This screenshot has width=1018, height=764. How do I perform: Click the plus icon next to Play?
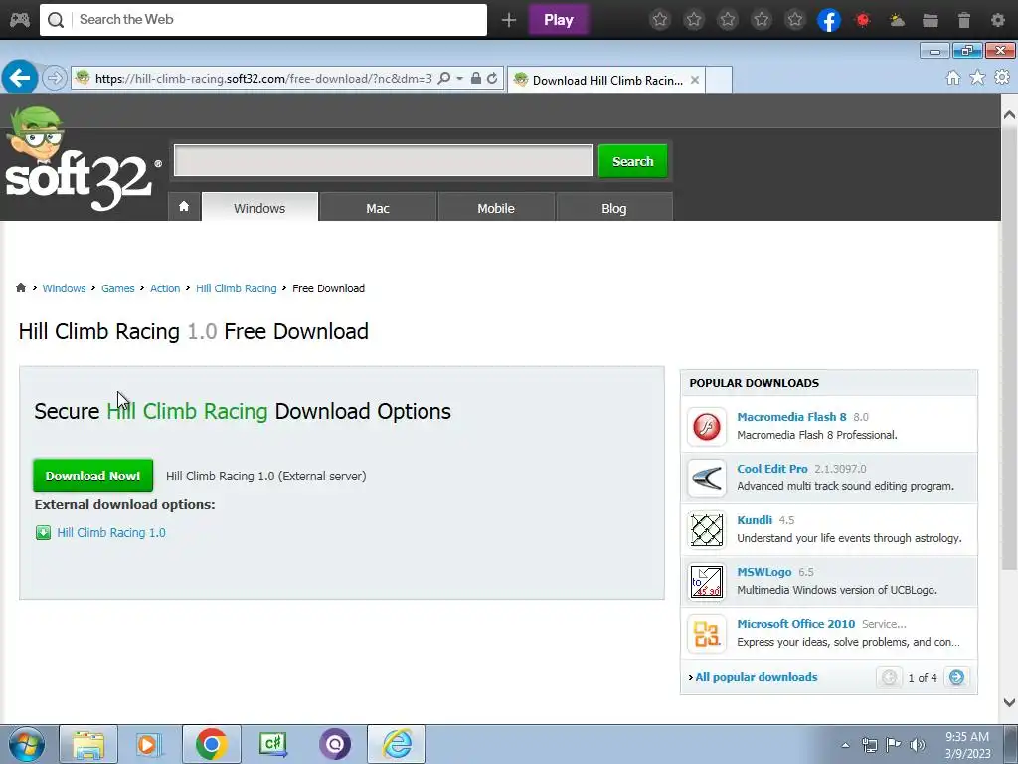click(x=509, y=20)
